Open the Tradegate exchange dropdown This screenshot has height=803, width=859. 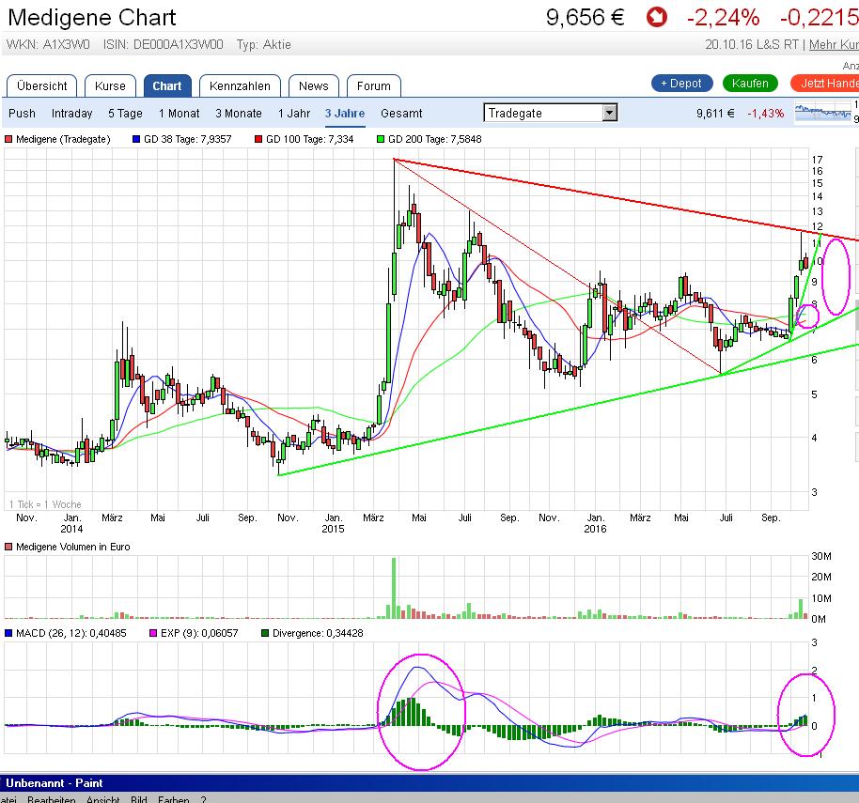point(551,113)
